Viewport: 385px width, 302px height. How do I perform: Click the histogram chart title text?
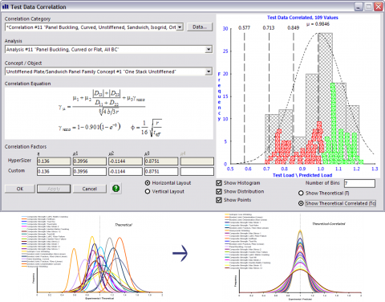302,18
